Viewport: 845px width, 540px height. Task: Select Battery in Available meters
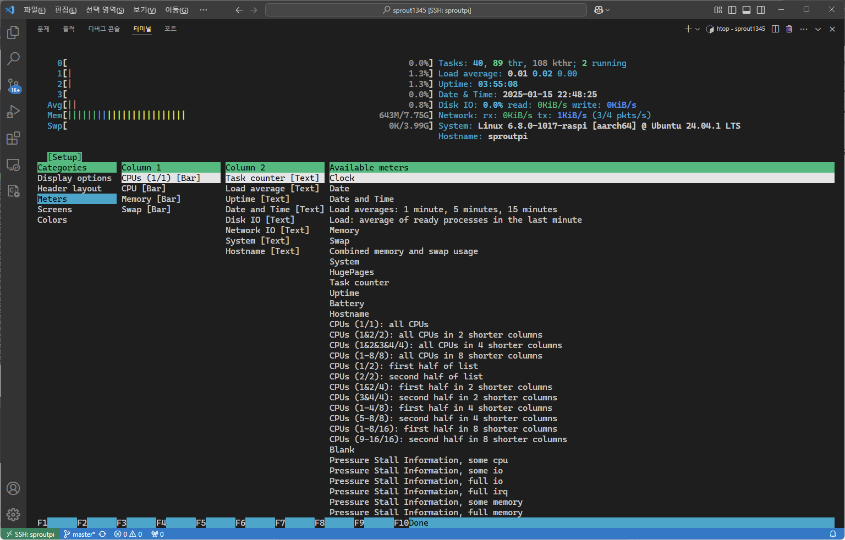347,304
